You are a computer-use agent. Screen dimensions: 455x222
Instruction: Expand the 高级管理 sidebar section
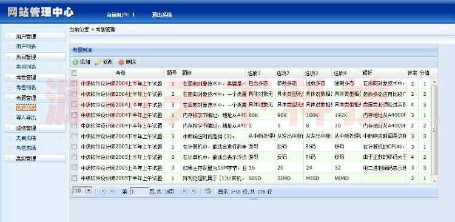[x=35, y=158]
